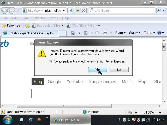Open the Edit menu
Viewport: 167px width, 125px height.
pyautogui.click(x=15, y=18)
